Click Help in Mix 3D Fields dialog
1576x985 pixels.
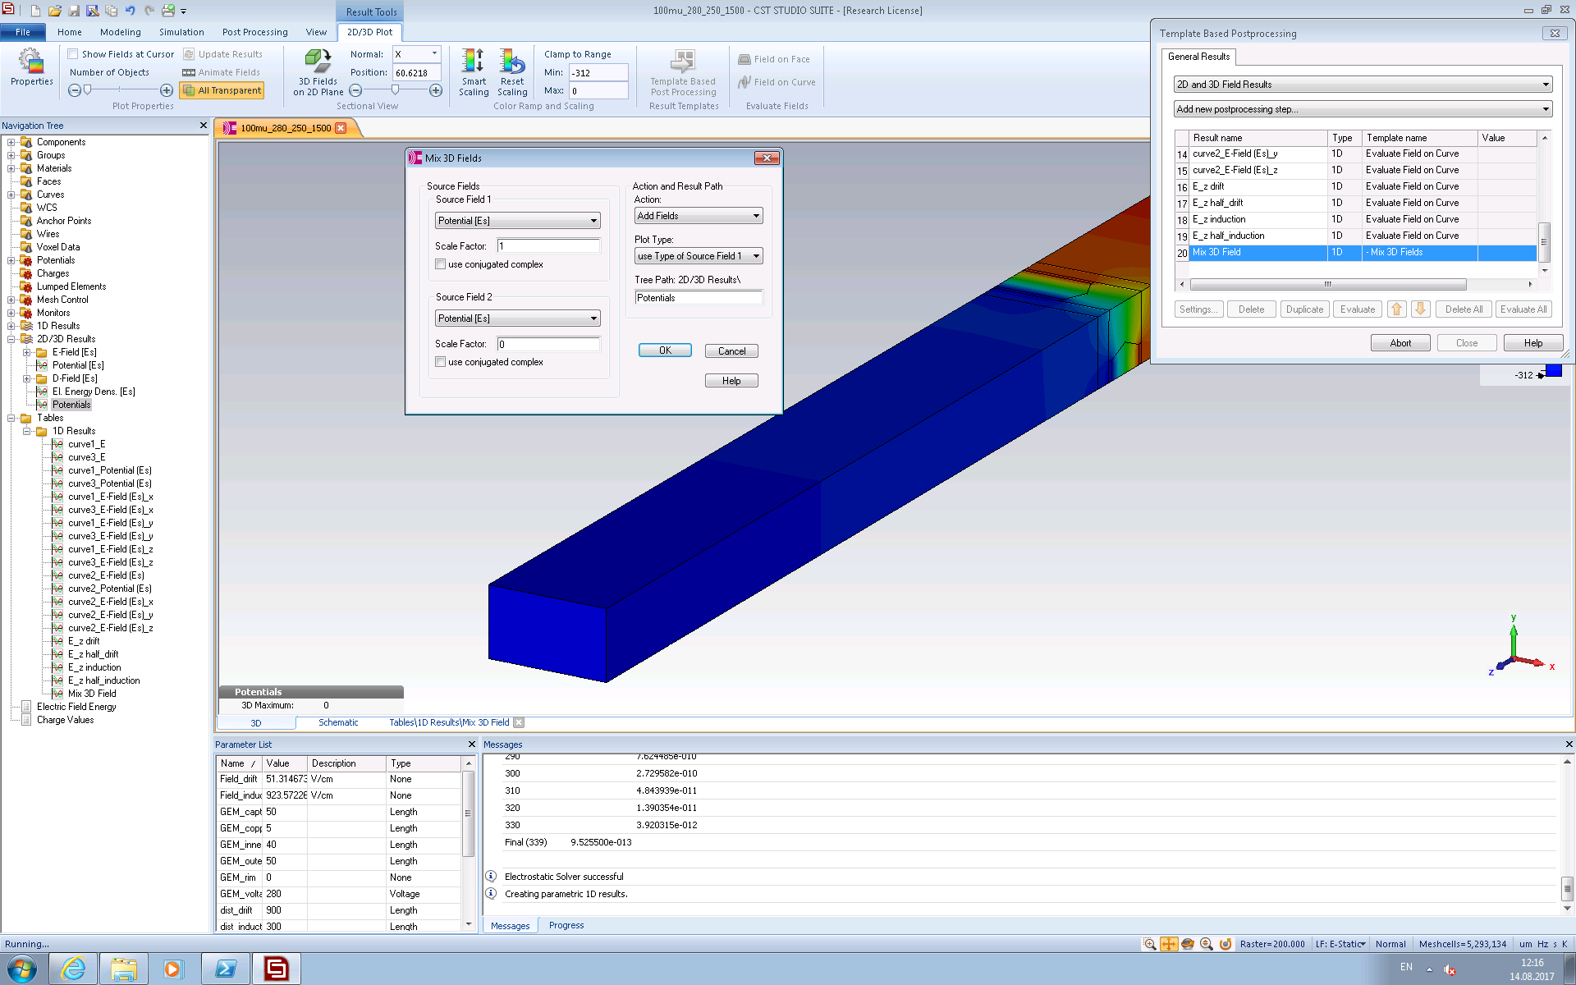[731, 381]
